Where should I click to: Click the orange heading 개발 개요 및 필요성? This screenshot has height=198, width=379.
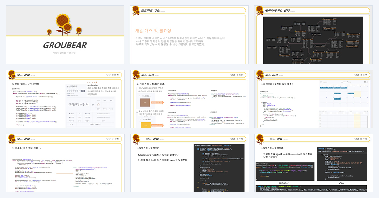click(x=153, y=31)
